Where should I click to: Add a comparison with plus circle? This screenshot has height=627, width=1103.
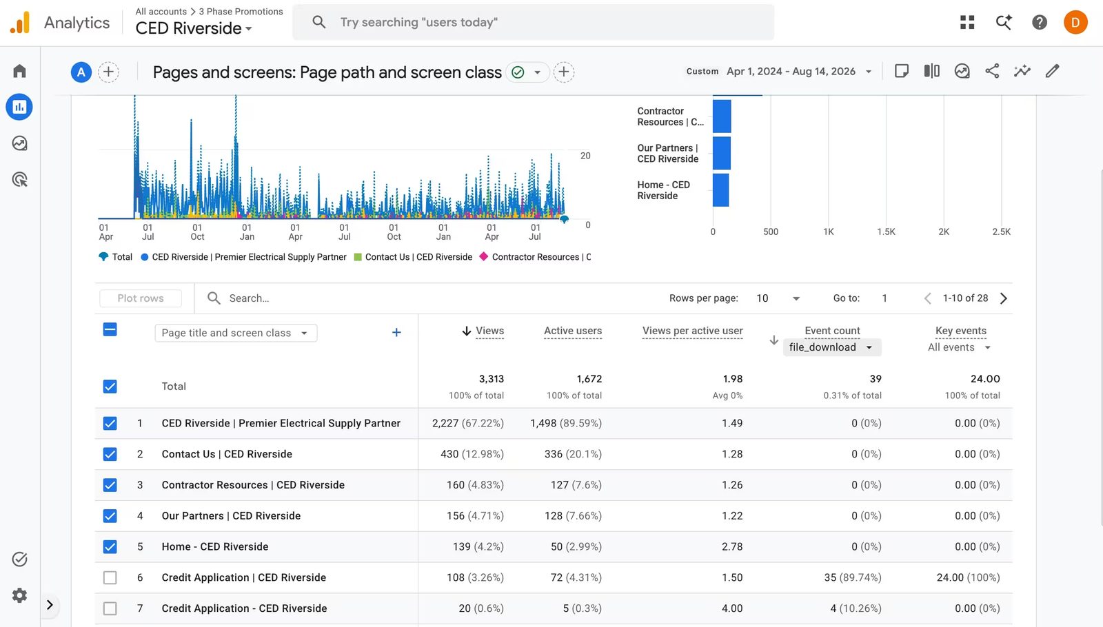[108, 72]
